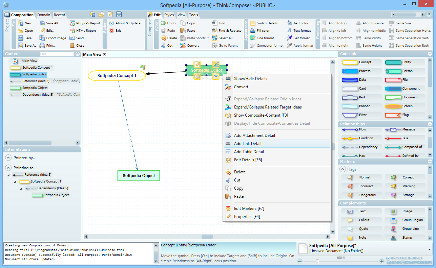Viewport: 436px width, 268px height.
Task: Click the Apply format icon
Action: tap(289, 46)
